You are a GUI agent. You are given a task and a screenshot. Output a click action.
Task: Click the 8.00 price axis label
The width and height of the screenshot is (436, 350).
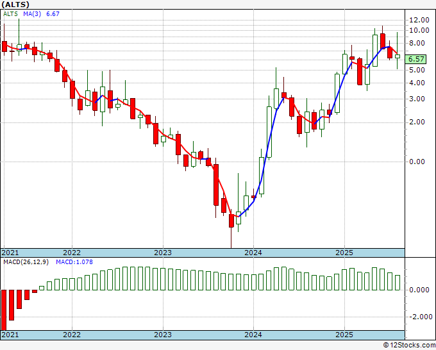pos(417,43)
